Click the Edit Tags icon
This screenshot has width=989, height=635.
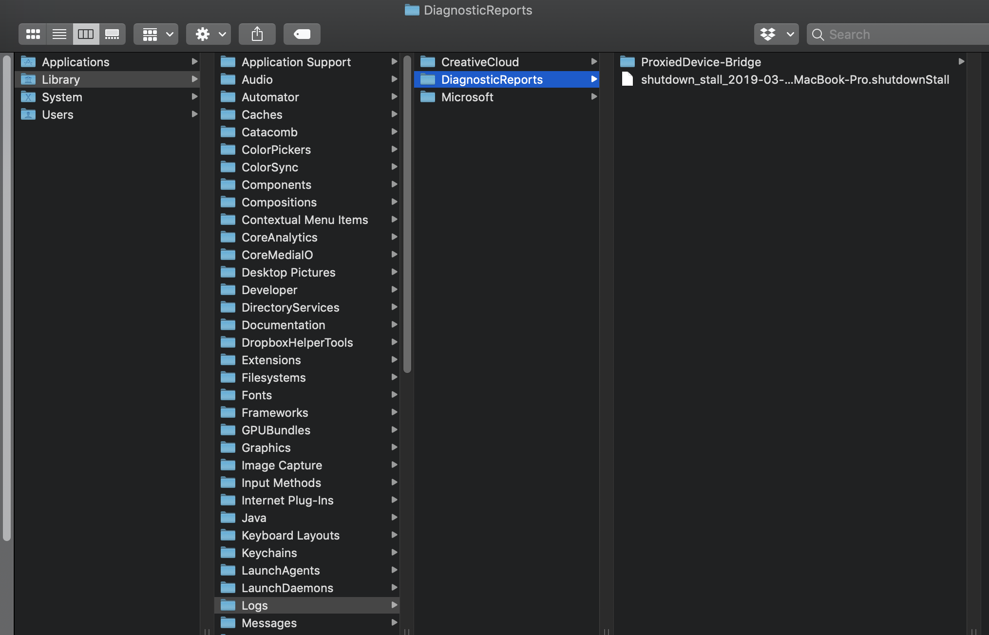[302, 34]
